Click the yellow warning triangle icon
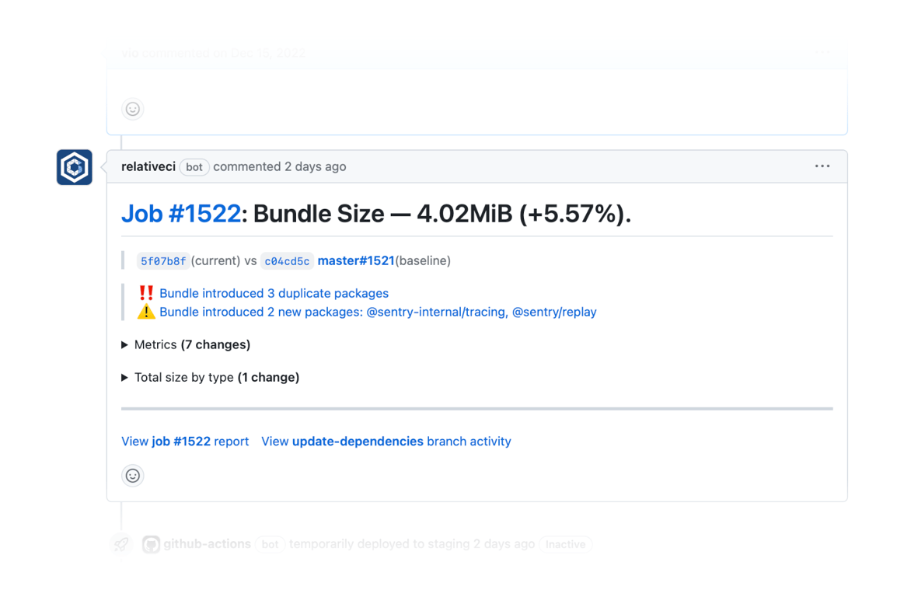This screenshot has height=597, width=904. [x=145, y=312]
